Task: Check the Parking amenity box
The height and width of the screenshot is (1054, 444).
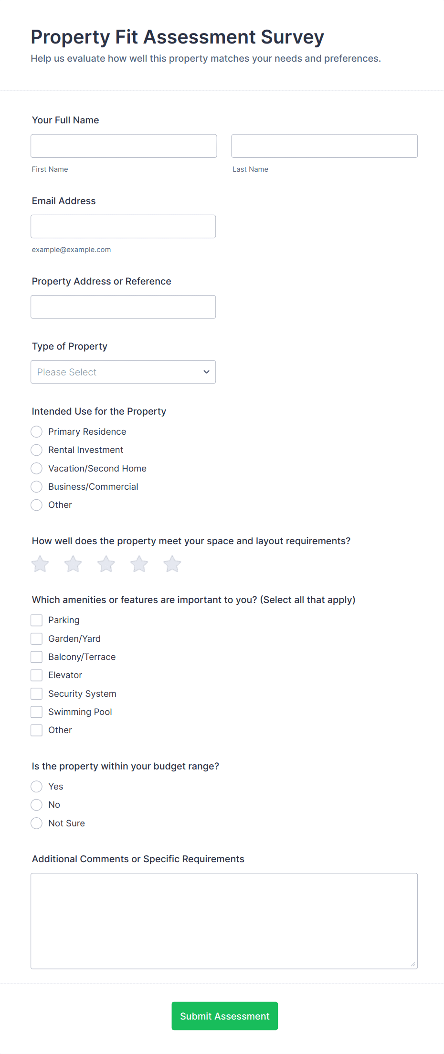Action: coord(37,620)
